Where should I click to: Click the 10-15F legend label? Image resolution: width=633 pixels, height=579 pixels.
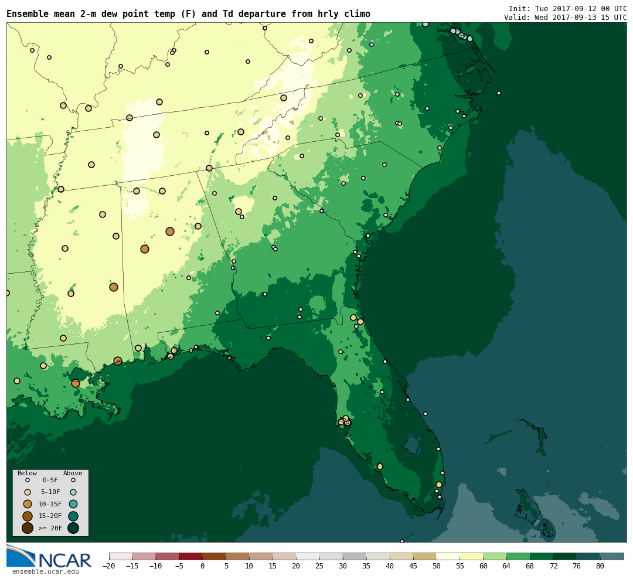(x=50, y=505)
